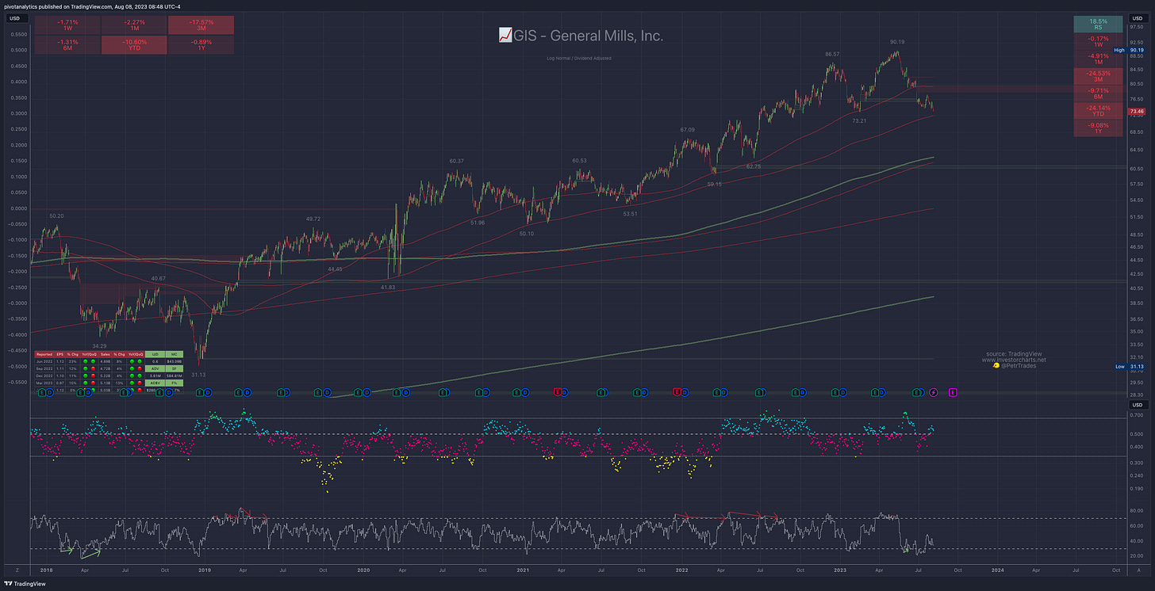This screenshot has width=1155, height=591.
Task: Click the GIS - General Mills, Inc. title
Action: click(x=580, y=36)
